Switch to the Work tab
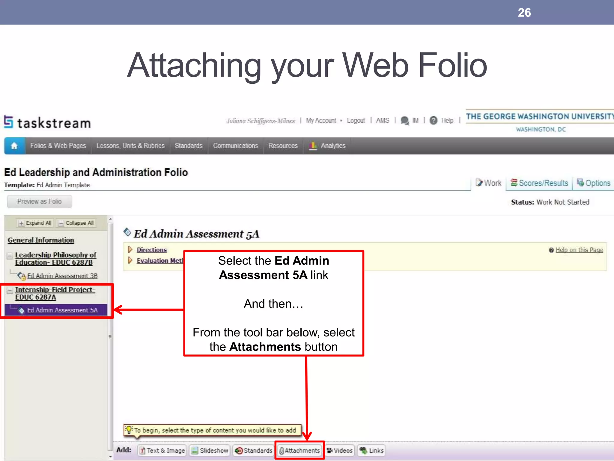The width and height of the screenshot is (614, 461). click(x=489, y=183)
